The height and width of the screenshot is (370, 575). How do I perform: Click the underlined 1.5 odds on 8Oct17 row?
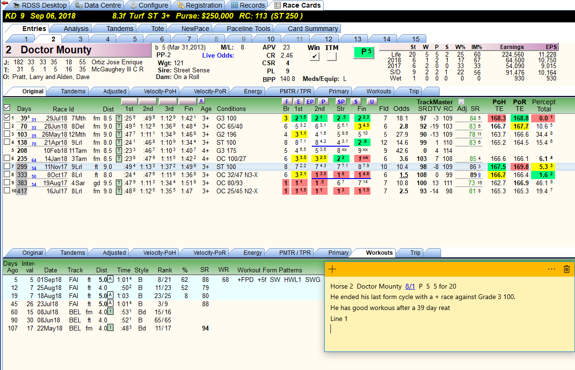pos(403,175)
